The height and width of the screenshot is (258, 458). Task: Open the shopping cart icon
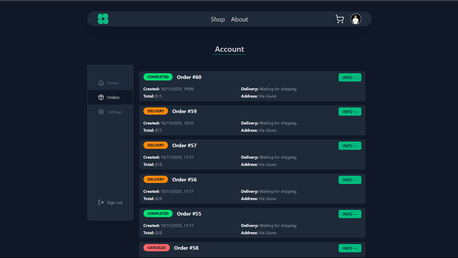point(340,19)
